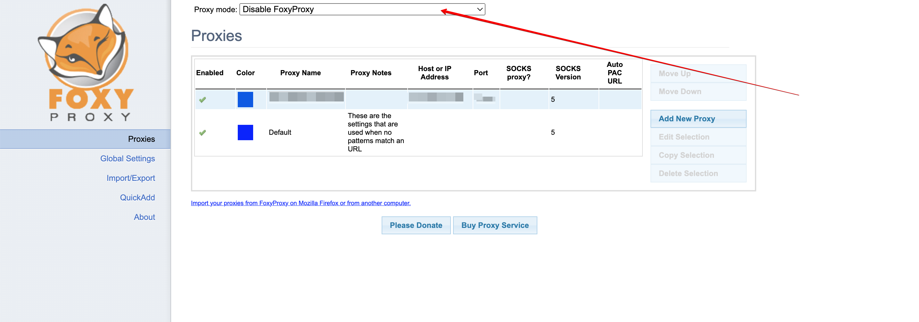The height and width of the screenshot is (322, 919).
Task: Click the Auto PAC URL column header
Action: point(615,73)
